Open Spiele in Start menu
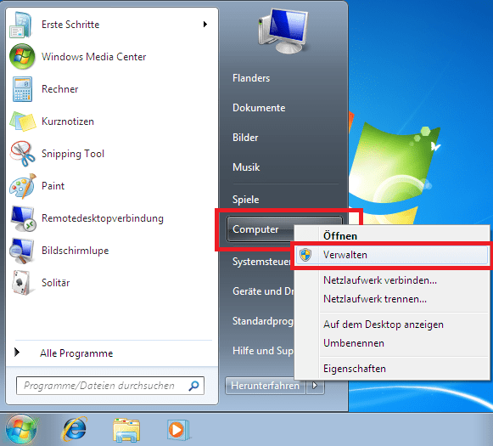493x446 pixels. pos(245,200)
